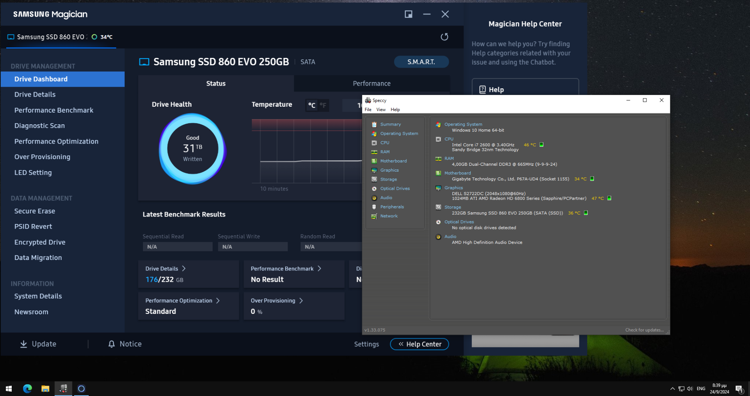Open Microsoft Edge from taskbar
The width and height of the screenshot is (750, 396).
click(x=27, y=389)
